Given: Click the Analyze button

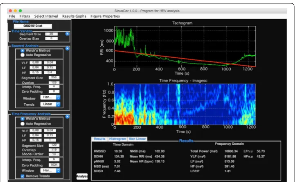Looking at the screenshot, I should (82, 176).
